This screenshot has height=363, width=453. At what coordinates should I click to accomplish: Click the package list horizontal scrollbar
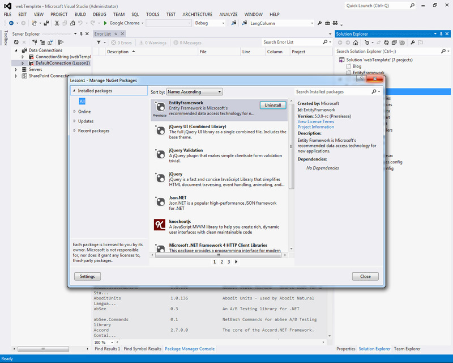[218, 255]
